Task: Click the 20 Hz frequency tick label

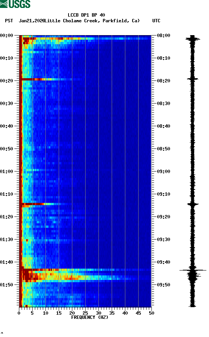Action: [72, 313]
